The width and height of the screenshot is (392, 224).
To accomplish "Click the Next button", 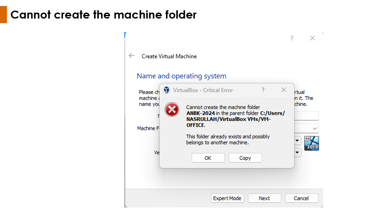I will 264,198.
